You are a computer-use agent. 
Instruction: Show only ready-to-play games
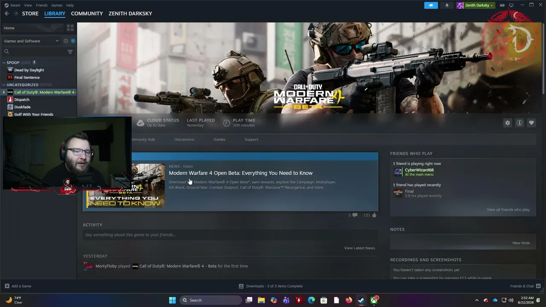pos(73,41)
